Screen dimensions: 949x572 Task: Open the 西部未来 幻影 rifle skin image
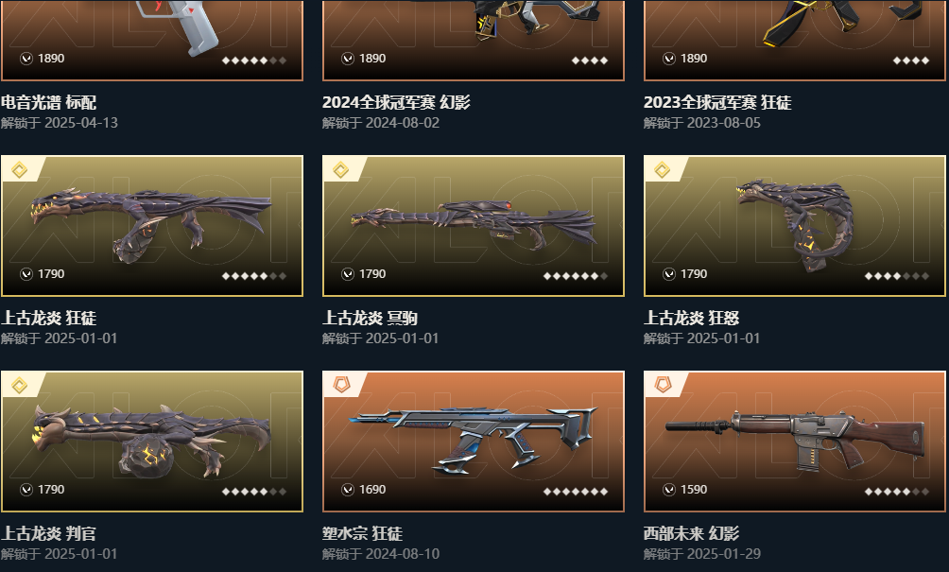tap(795, 442)
